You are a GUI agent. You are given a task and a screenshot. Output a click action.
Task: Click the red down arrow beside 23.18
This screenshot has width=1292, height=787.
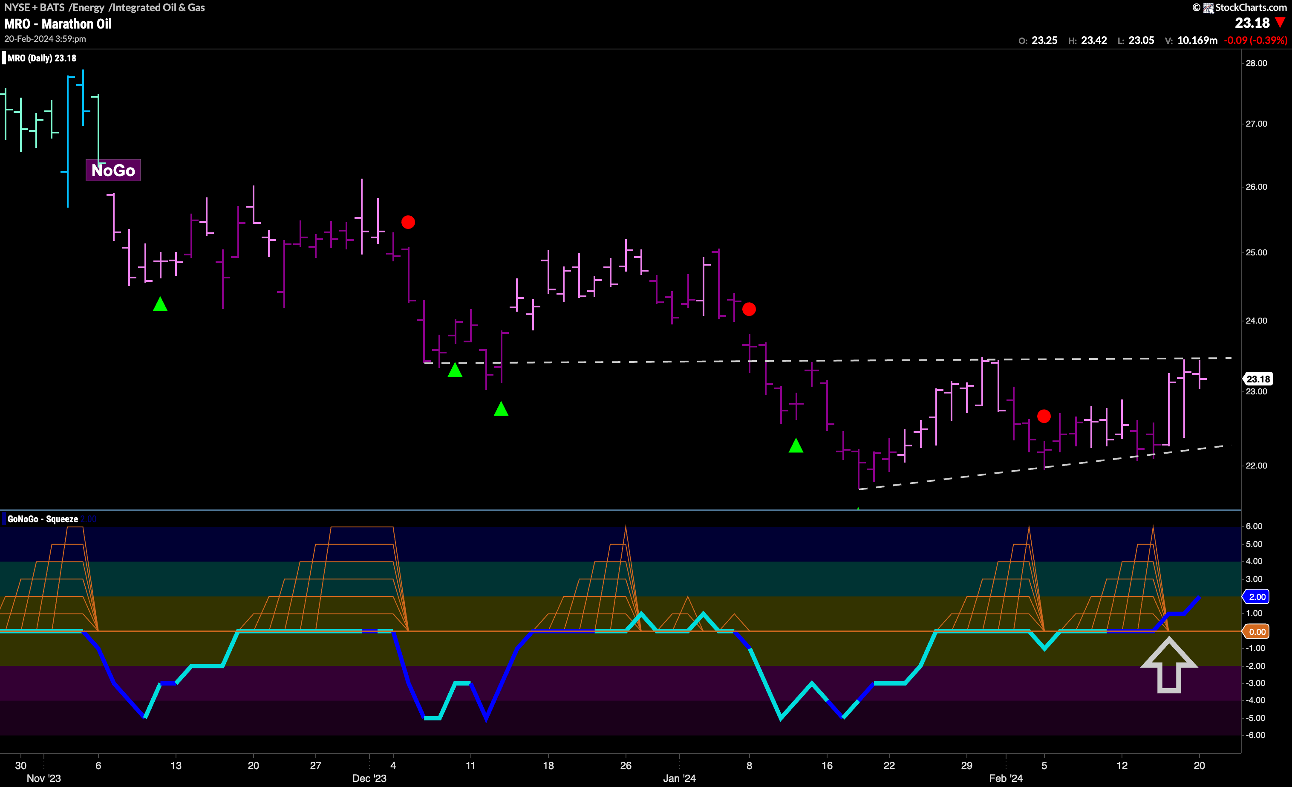(1280, 23)
